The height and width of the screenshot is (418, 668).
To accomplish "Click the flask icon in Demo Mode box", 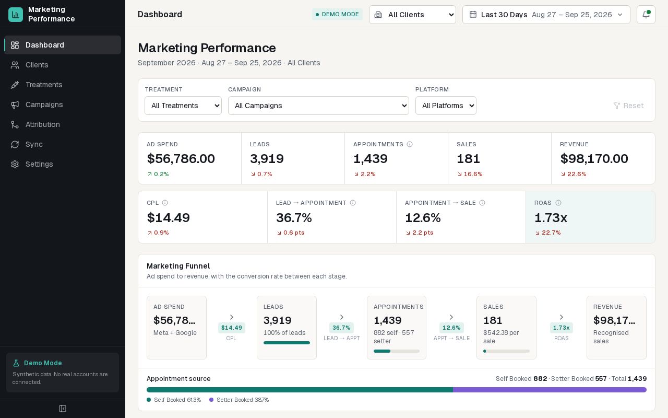I will pyautogui.click(x=16, y=363).
